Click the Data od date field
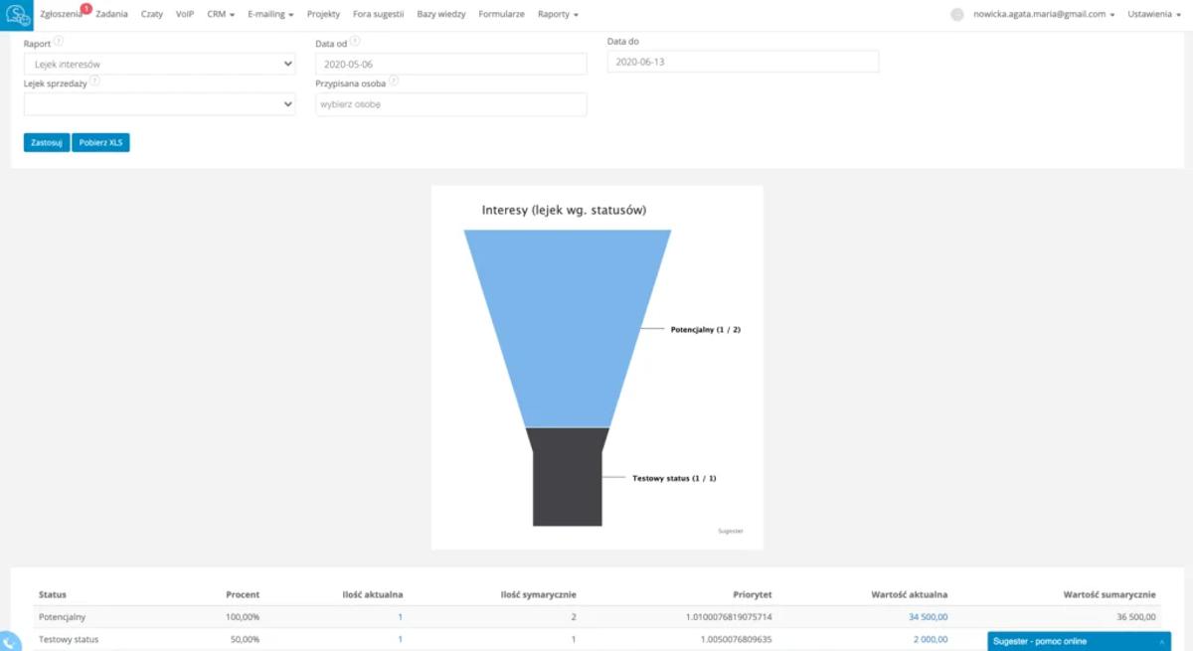1193x651 pixels. (x=451, y=64)
